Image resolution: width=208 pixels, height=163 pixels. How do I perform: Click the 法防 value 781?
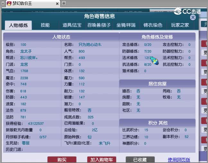tap(23, 117)
